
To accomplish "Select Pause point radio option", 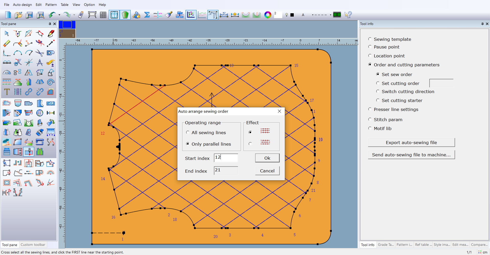I will [x=370, y=47].
